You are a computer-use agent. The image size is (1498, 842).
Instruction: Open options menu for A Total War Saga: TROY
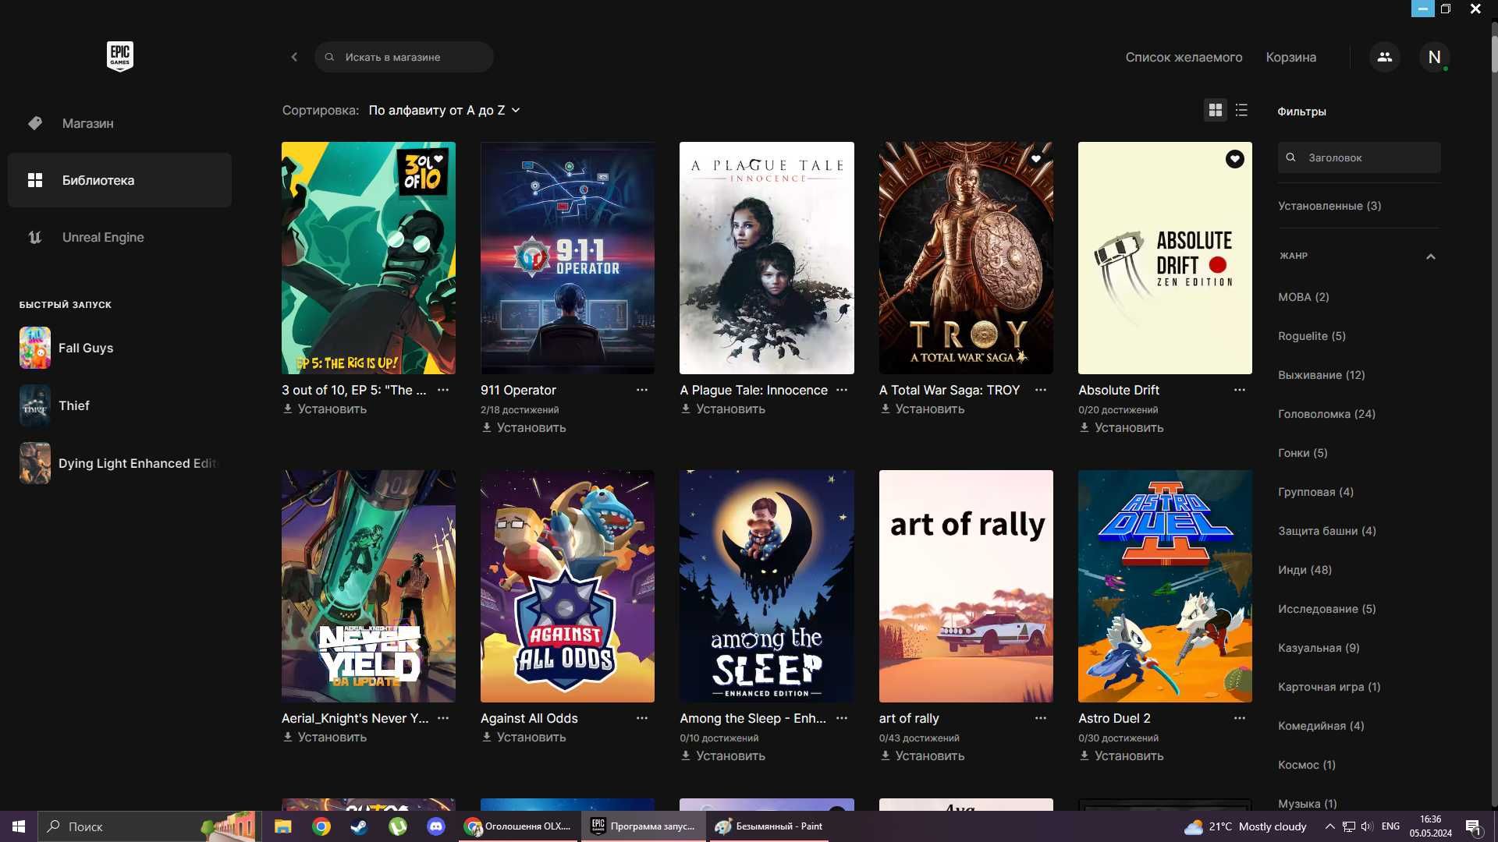(x=1041, y=390)
